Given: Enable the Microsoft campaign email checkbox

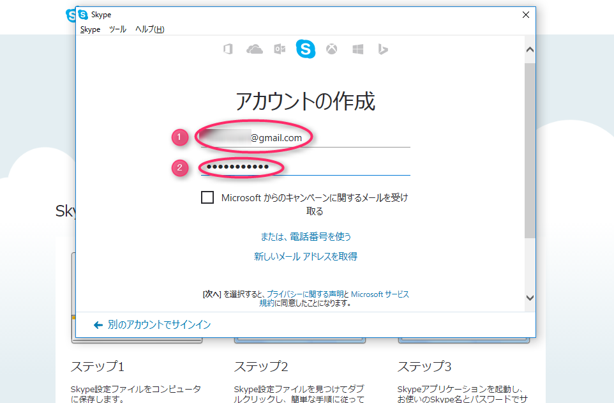Looking at the screenshot, I should point(207,197).
